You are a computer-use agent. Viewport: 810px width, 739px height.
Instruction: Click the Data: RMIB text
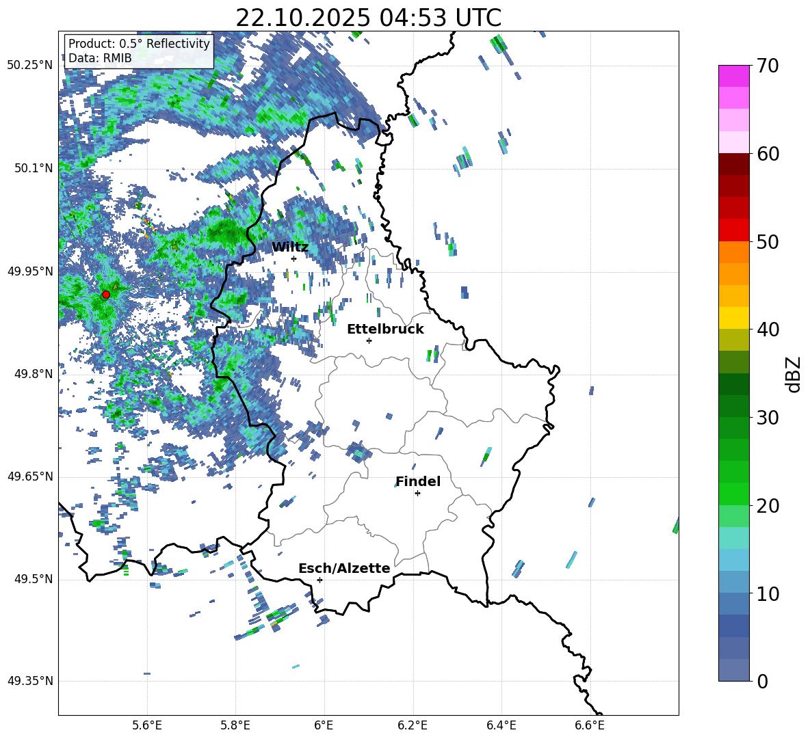(x=100, y=58)
